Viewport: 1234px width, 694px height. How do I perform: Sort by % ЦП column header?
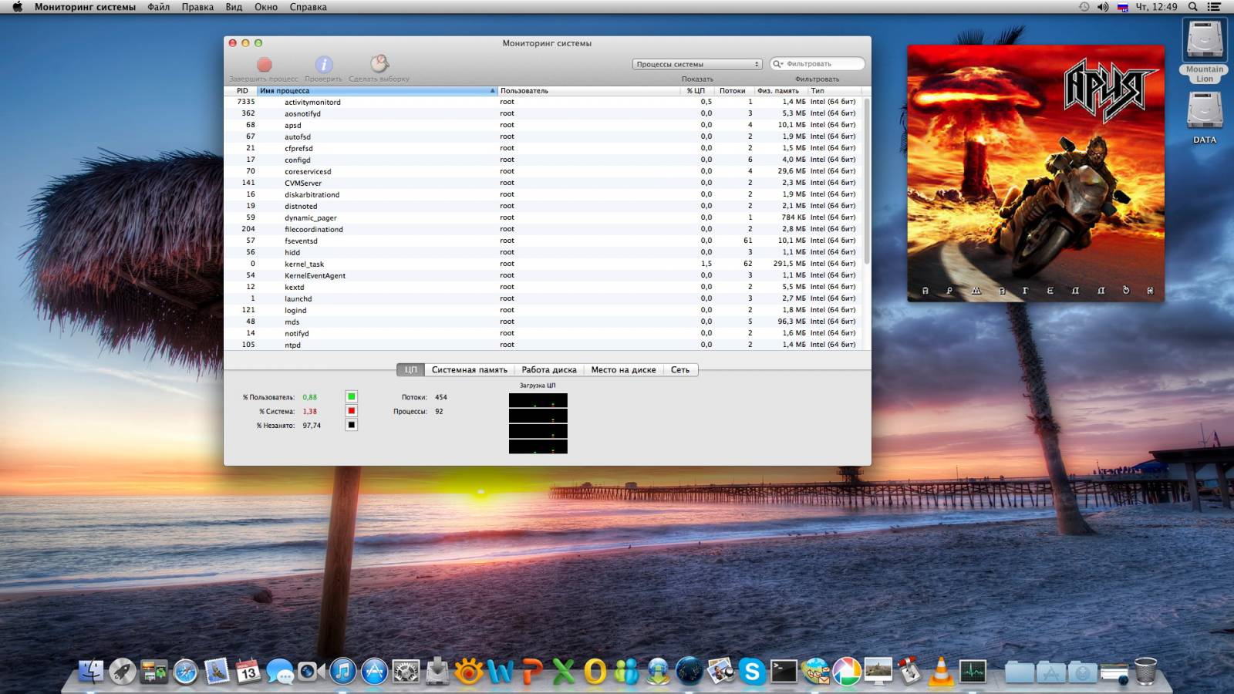click(x=696, y=91)
